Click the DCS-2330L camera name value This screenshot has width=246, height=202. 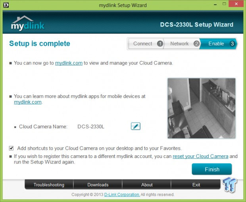[91, 126]
